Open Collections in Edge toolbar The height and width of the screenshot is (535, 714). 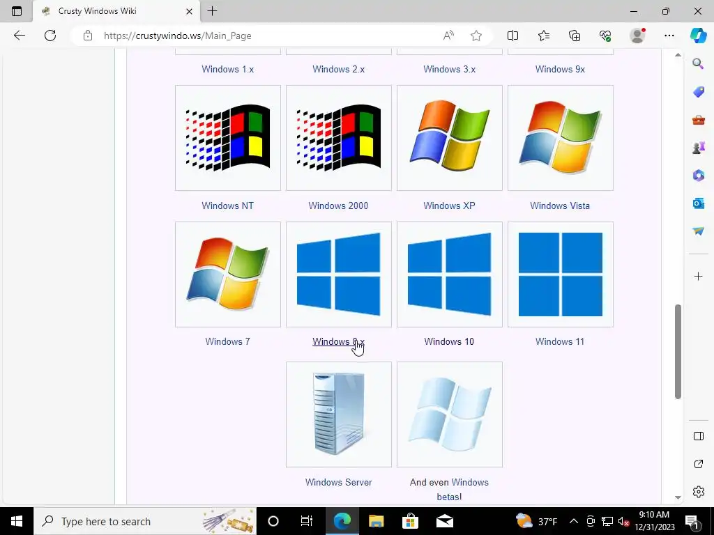tap(575, 36)
